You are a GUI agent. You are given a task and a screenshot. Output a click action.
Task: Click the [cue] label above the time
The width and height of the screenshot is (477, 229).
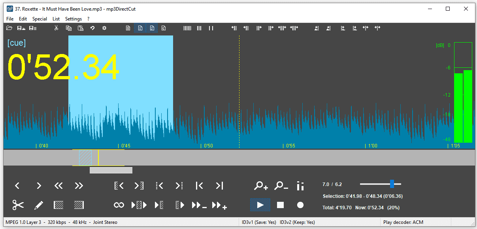pos(17,43)
